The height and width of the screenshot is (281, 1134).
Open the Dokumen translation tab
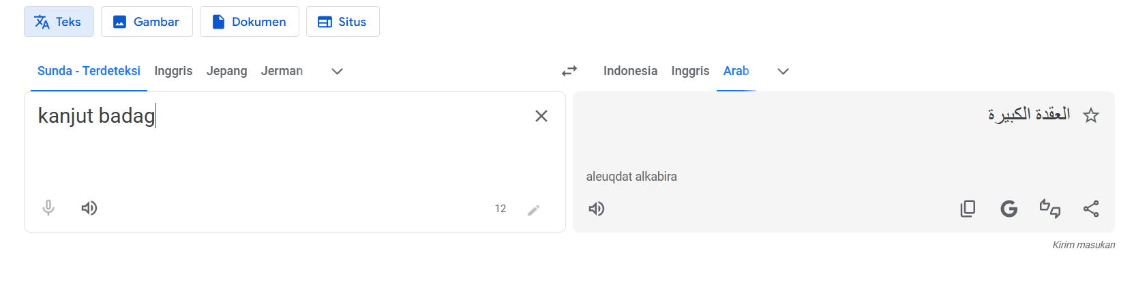[249, 22]
